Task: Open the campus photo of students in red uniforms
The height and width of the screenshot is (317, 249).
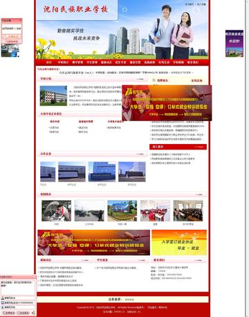Action: click(155, 210)
